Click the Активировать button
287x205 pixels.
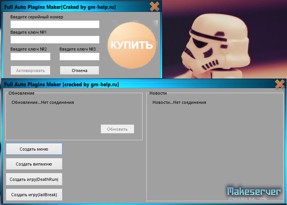coord(30,71)
